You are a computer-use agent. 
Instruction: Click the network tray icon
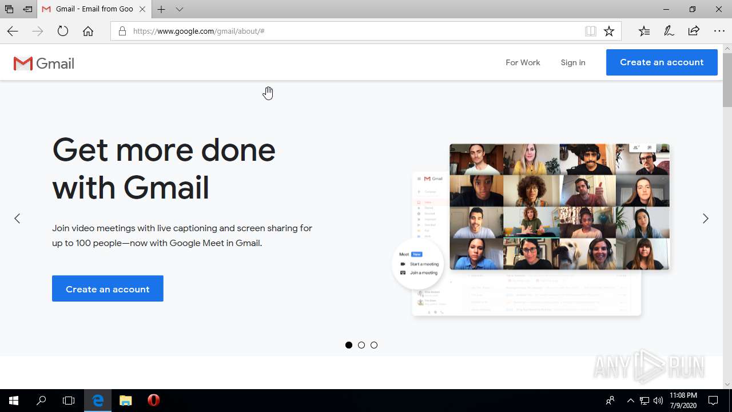645,401
